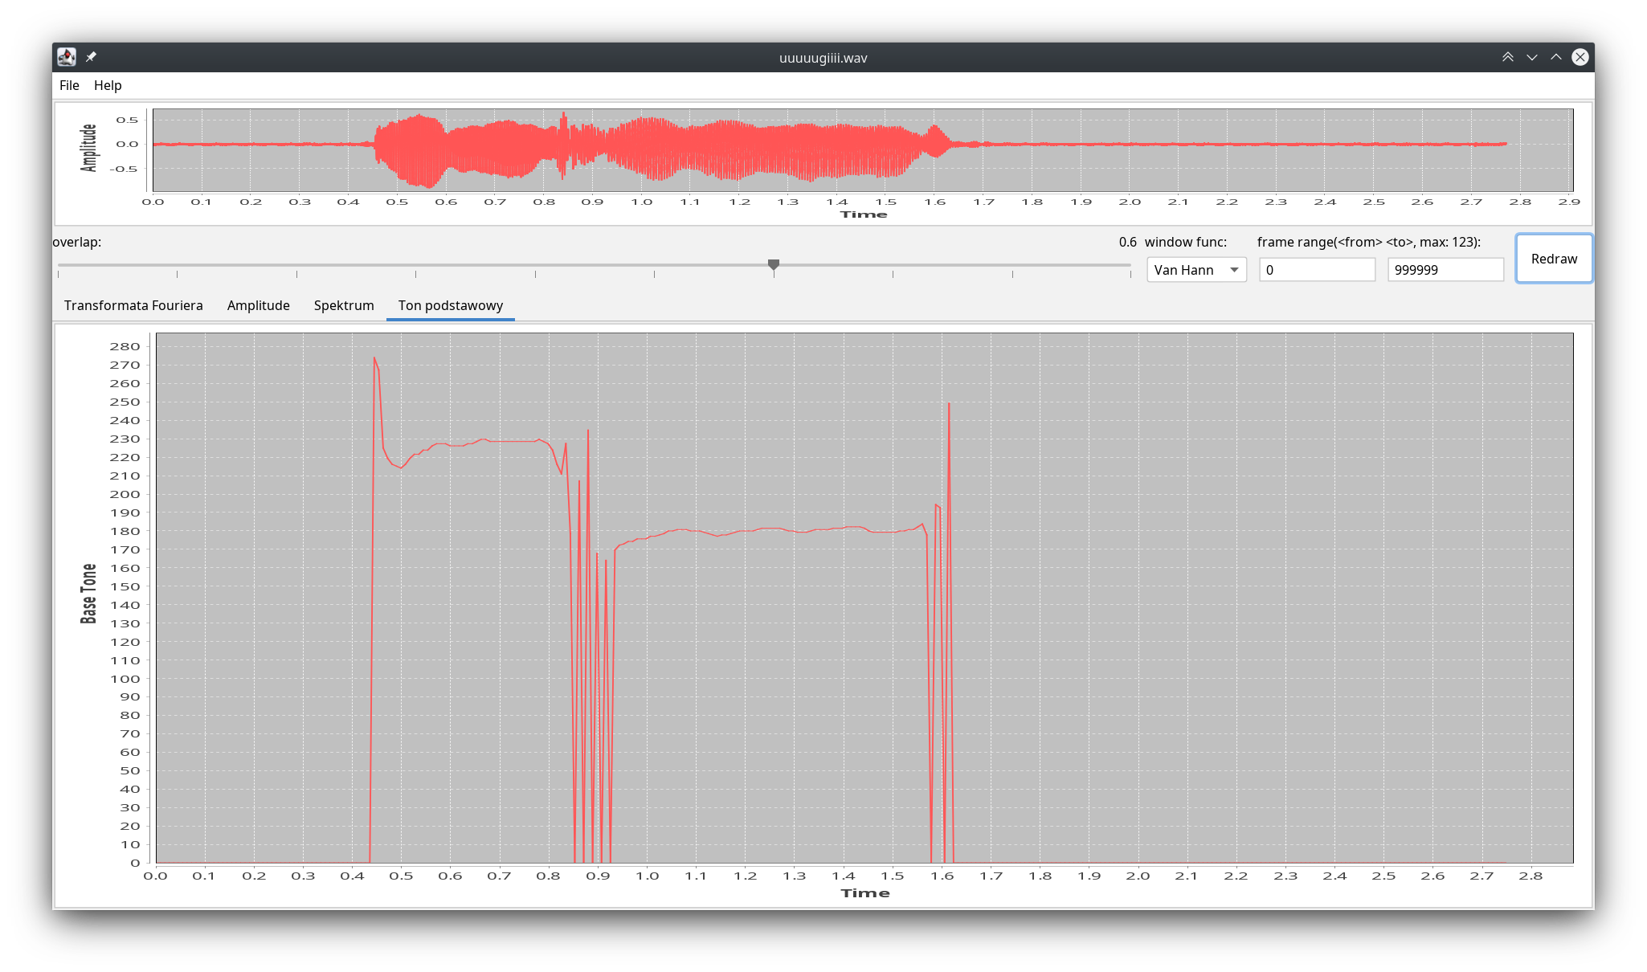
Task: Click the dropdown arrow next to Van Hann
Action: coord(1234,270)
